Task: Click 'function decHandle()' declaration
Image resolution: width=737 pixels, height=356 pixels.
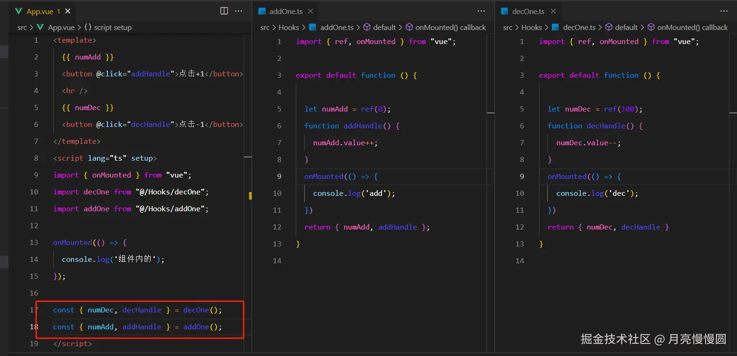Action: coord(591,126)
